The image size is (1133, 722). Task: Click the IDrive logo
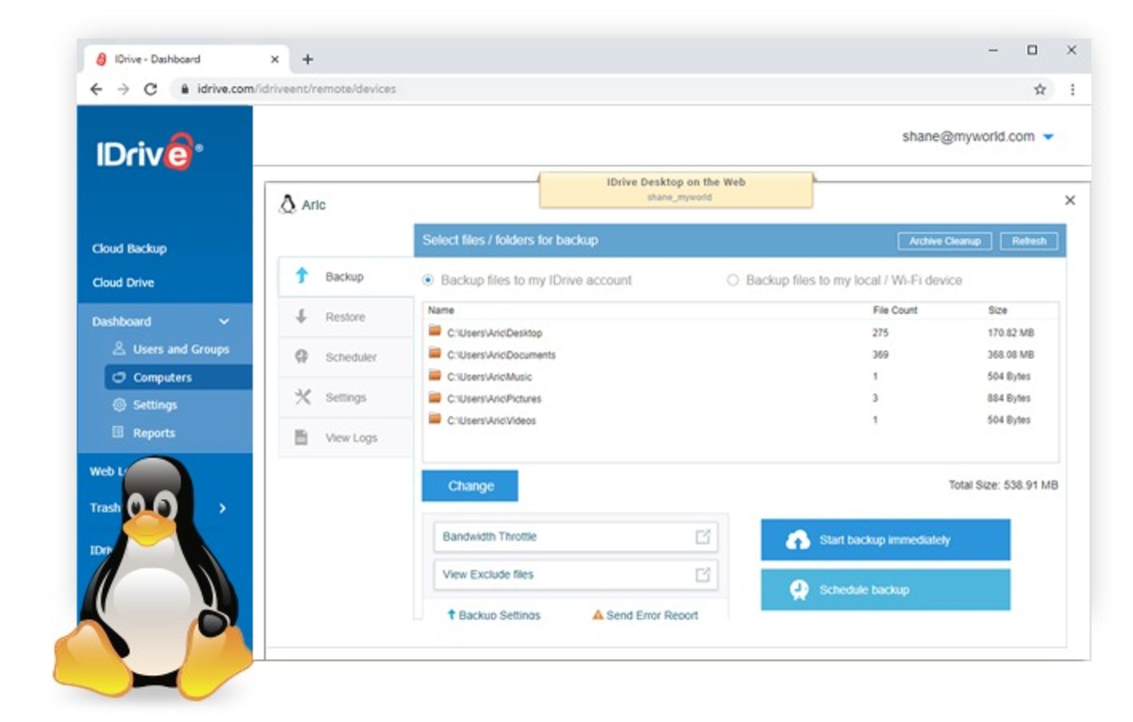(x=150, y=152)
